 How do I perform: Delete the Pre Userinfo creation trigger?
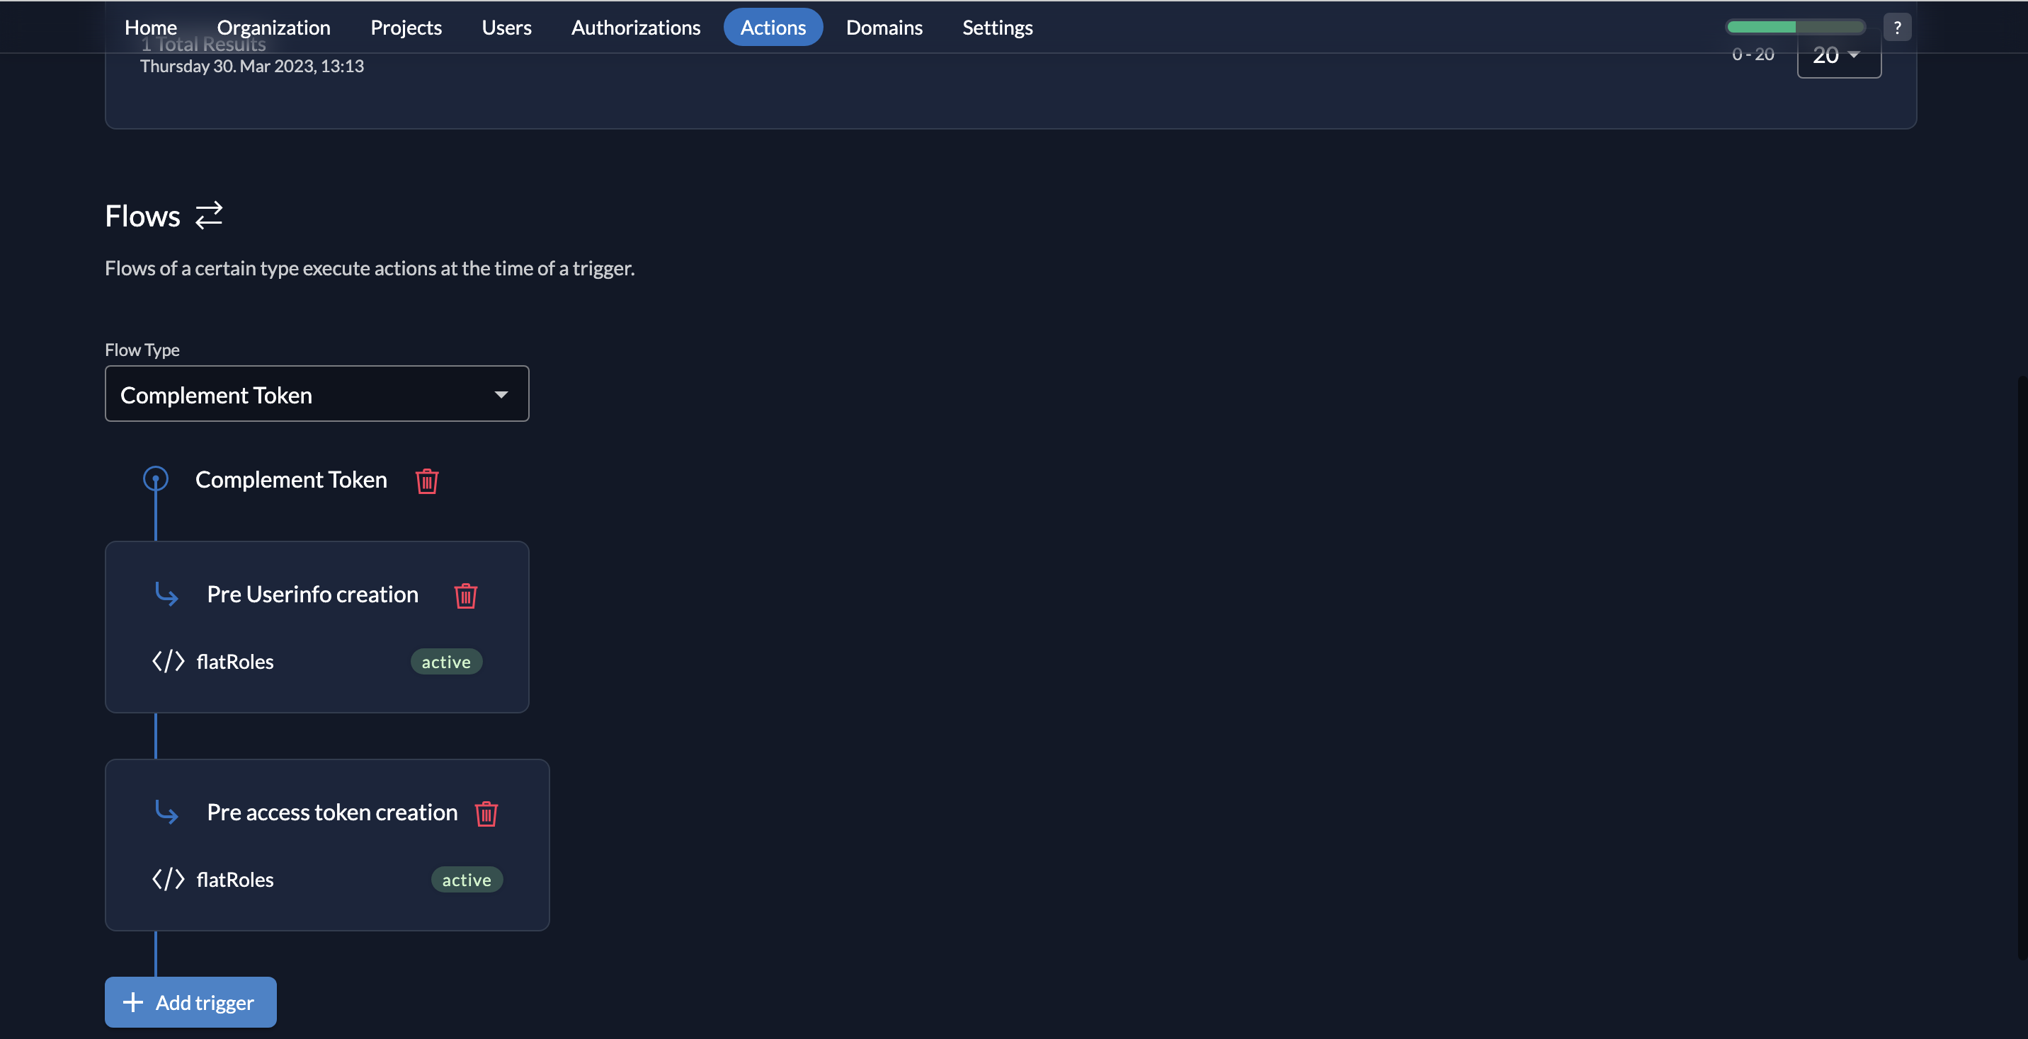coord(465,595)
